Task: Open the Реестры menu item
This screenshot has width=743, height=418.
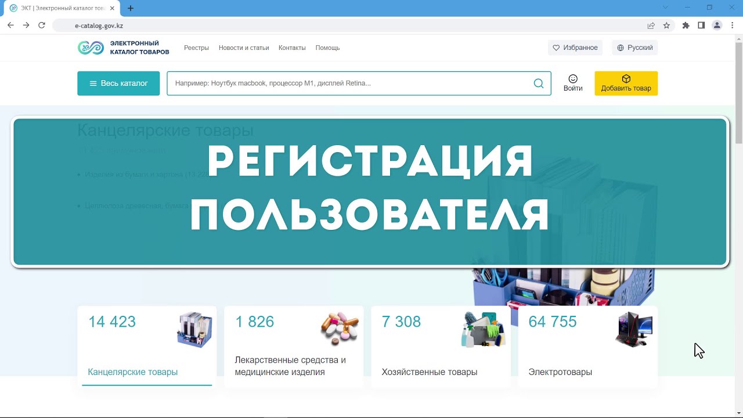Action: (196, 48)
